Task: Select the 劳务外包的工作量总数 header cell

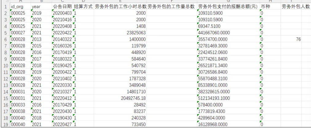Action: point(172,6)
